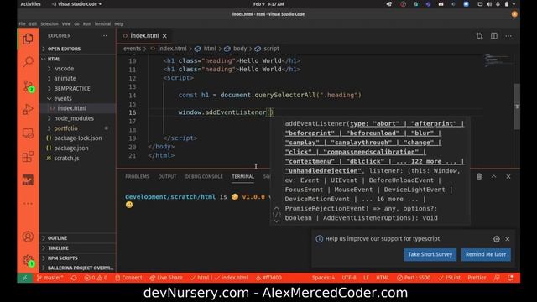Open feedback icon in status bar

coord(497,278)
